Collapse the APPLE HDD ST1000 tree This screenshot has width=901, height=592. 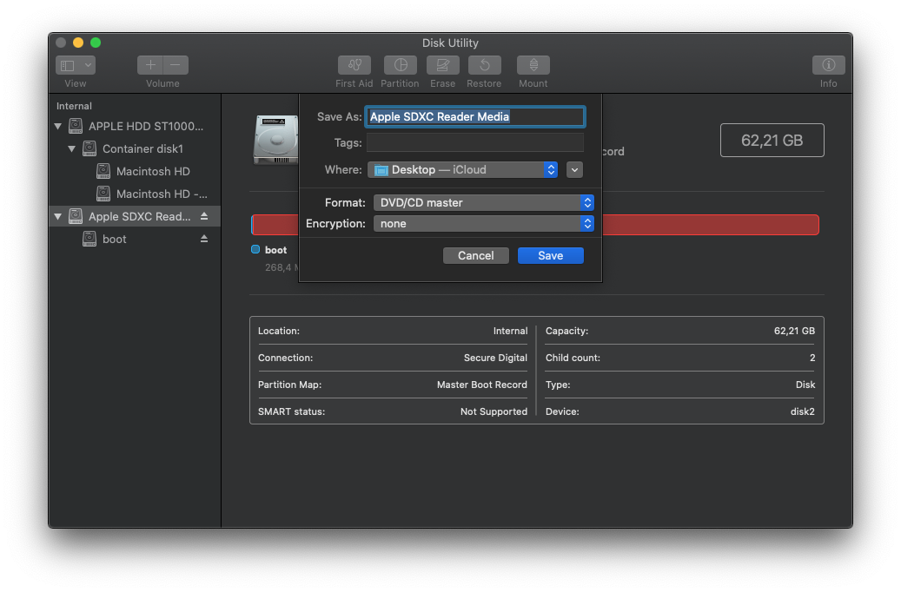tap(58, 126)
